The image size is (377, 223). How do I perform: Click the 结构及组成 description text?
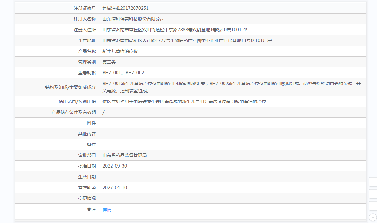(231, 87)
